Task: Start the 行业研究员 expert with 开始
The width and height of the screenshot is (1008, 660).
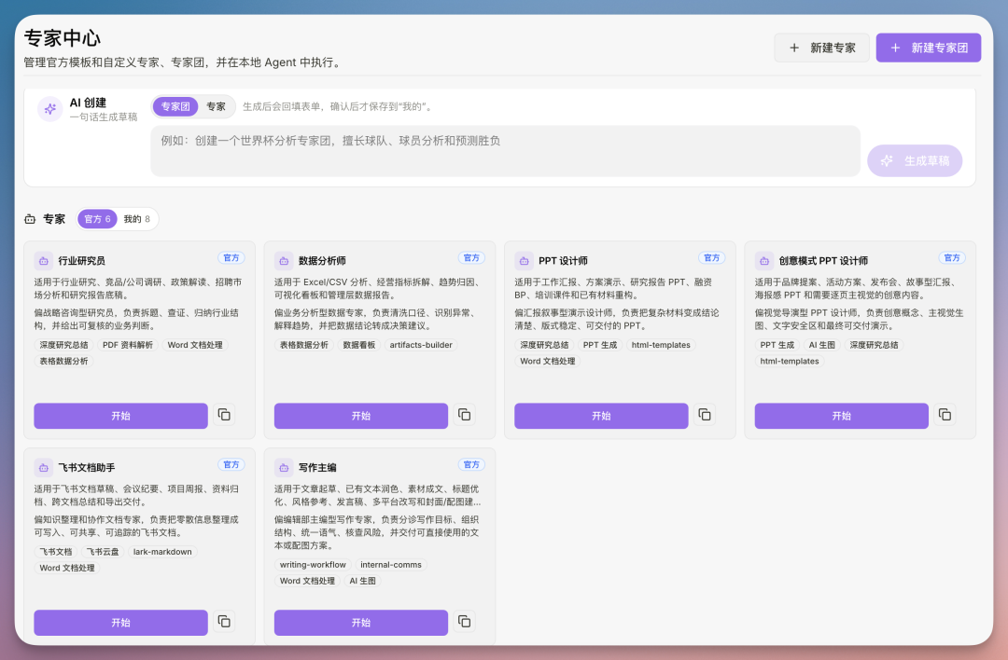Action: (x=120, y=416)
